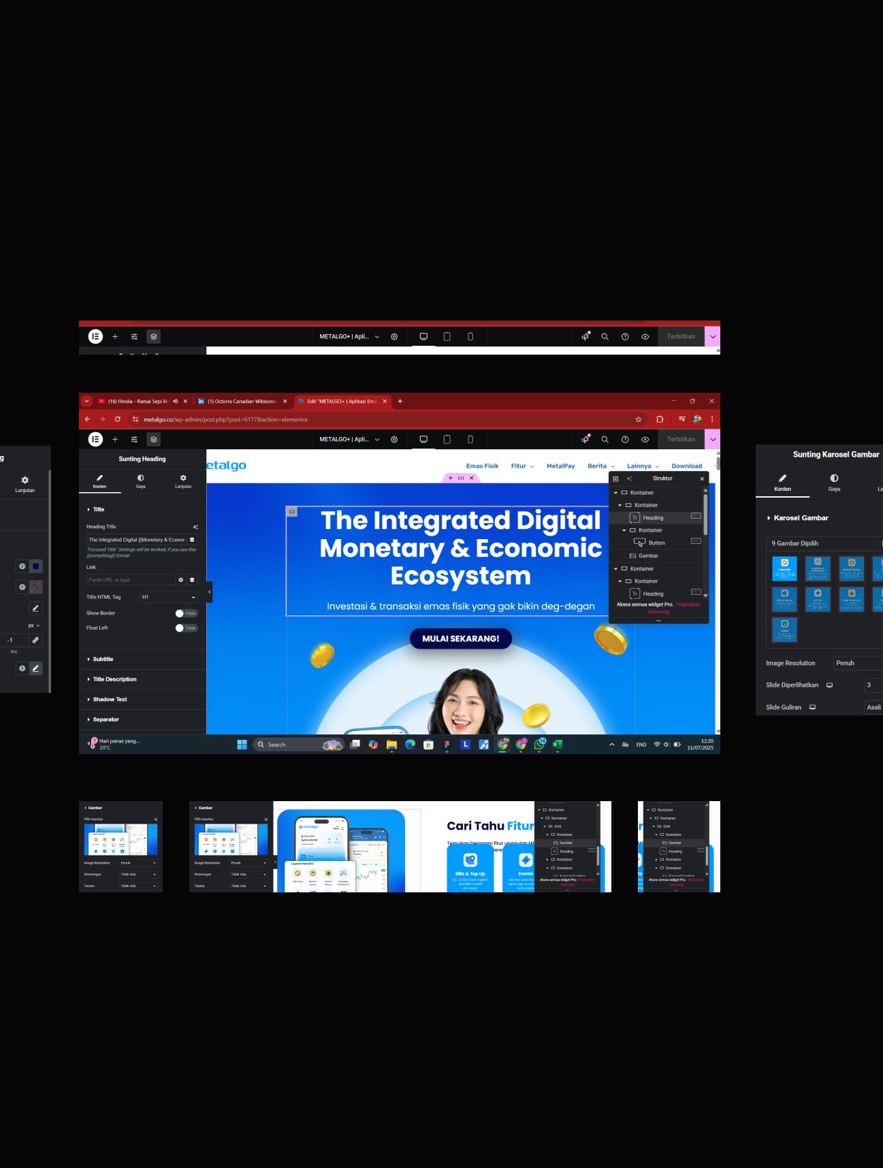
Task: Collapse the Sunting Heading panel with the side arrow
Action: tap(209, 591)
